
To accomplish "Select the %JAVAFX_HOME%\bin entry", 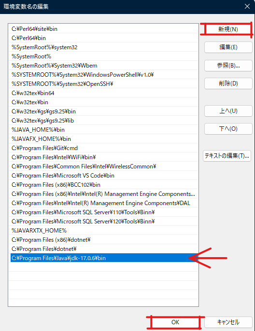I will (103, 139).
